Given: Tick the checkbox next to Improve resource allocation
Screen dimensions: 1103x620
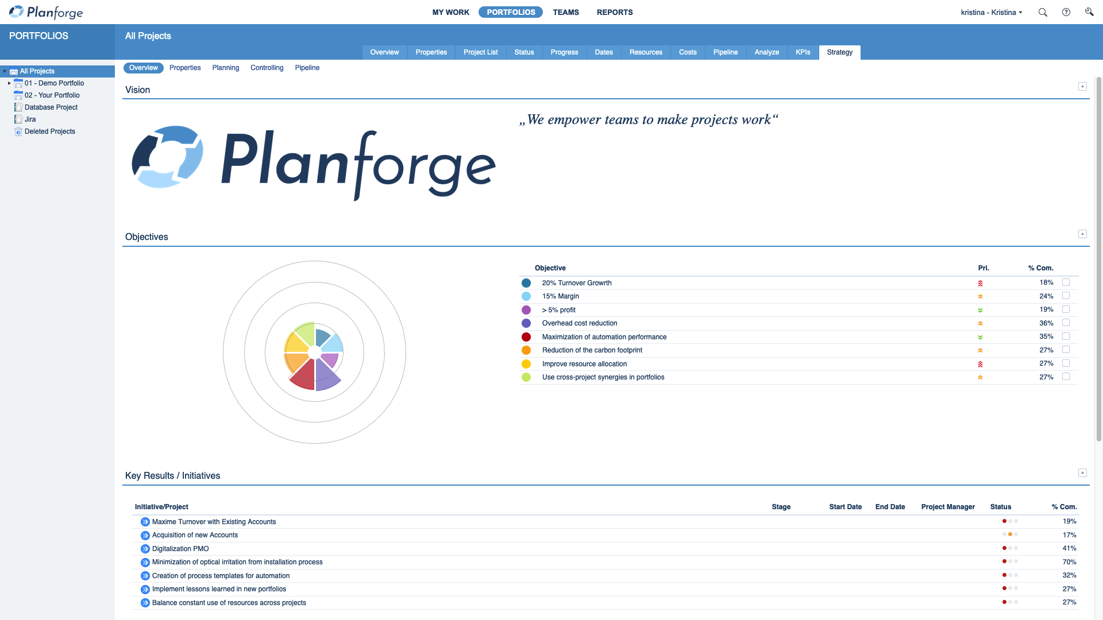Looking at the screenshot, I should (x=1066, y=363).
